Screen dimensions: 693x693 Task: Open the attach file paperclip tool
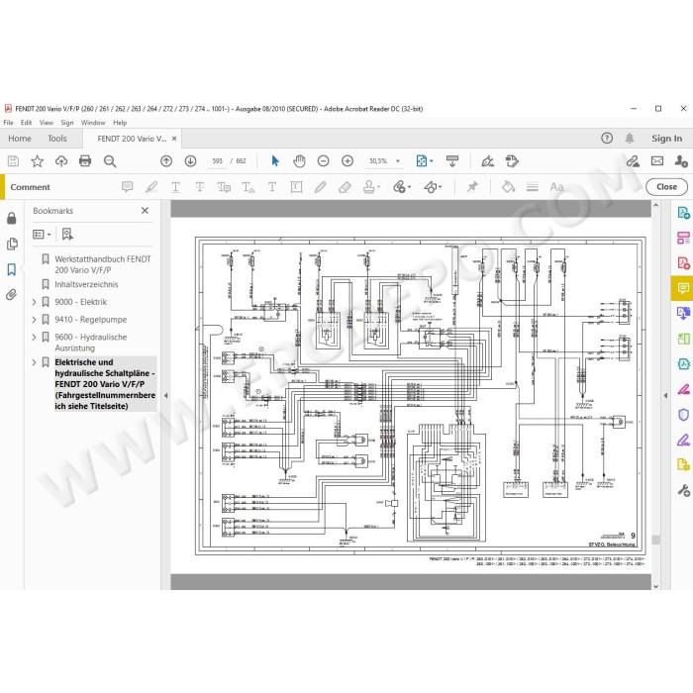401,187
